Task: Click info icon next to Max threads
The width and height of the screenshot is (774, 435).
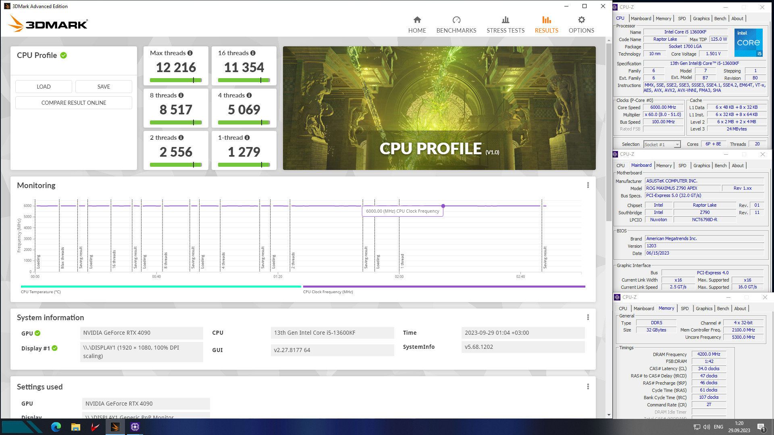Action: [x=190, y=53]
